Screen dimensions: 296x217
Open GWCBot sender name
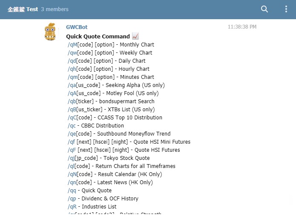click(77, 27)
